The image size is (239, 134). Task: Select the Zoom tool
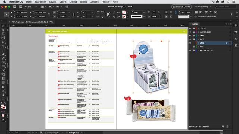pyautogui.click(x=3, y=99)
